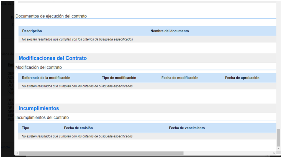Click the horizontal scrollbar left arrow

pos(17,153)
